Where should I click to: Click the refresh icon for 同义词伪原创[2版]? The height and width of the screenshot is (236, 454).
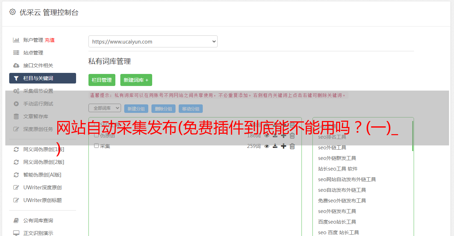pos(16,162)
